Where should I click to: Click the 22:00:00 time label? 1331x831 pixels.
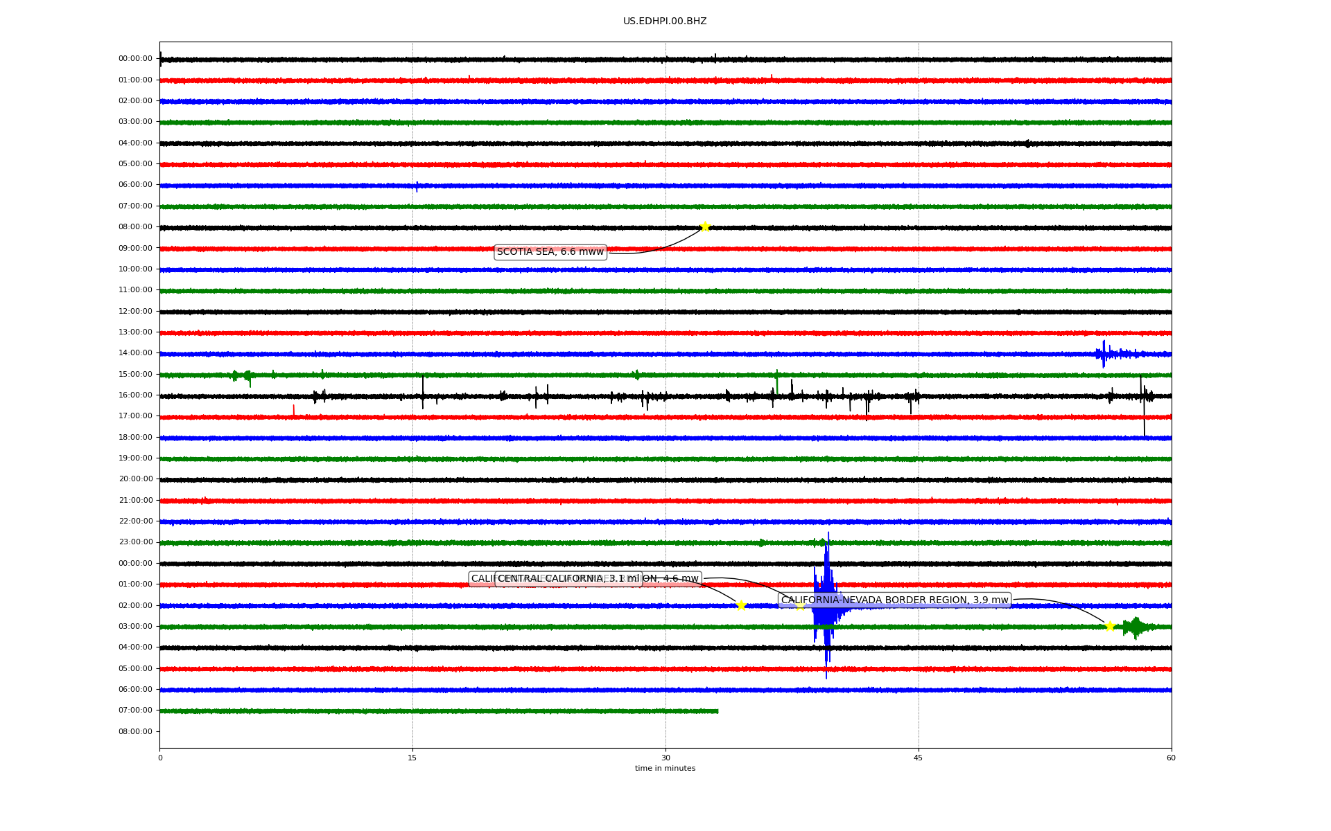(135, 521)
